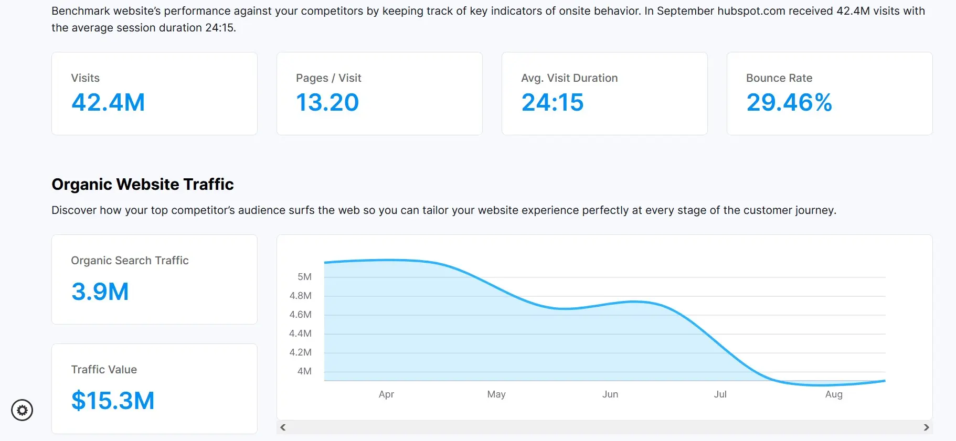Click the Organic Search Traffic card

pos(154,279)
